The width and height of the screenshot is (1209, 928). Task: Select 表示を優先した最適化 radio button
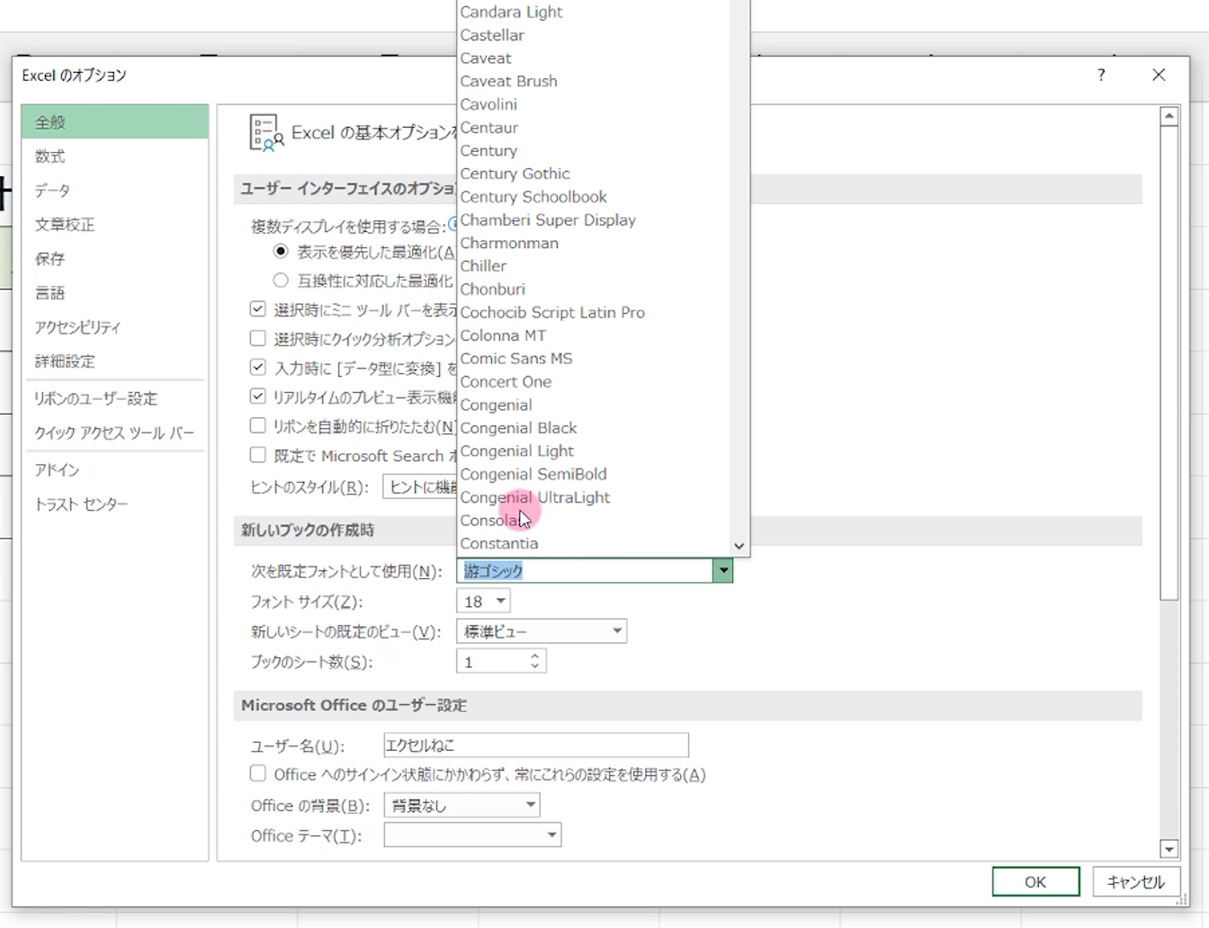281,252
